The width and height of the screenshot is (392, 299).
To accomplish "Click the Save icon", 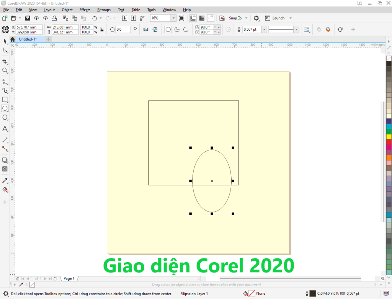I will [x=28, y=18].
